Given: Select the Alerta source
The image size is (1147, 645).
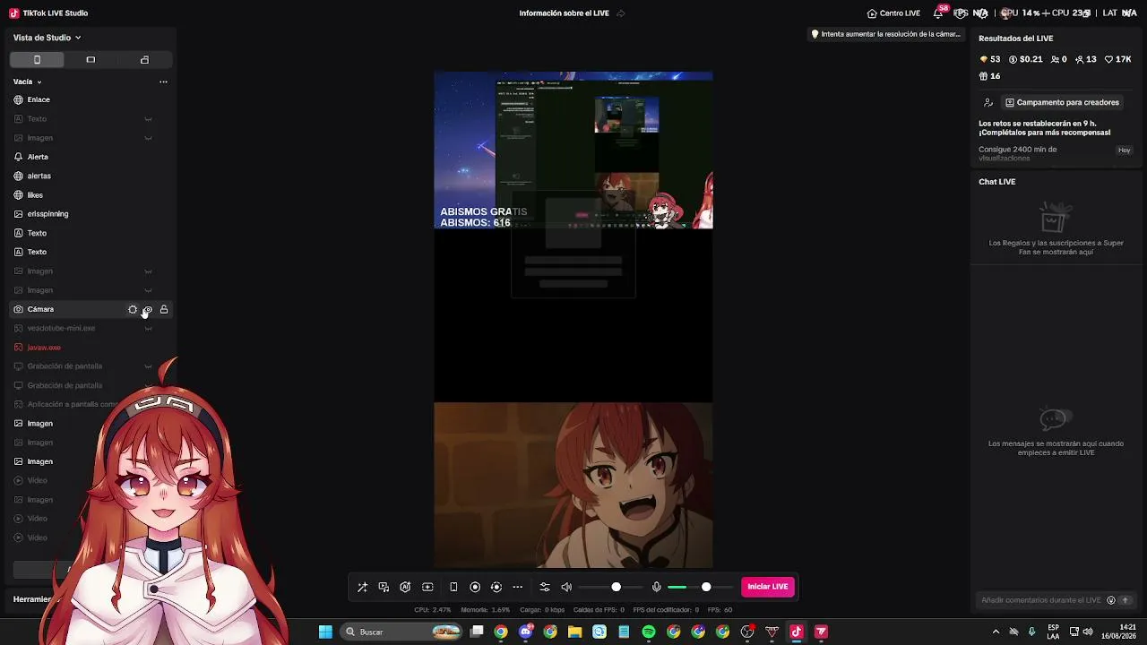Looking at the screenshot, I should coord(90,157).
